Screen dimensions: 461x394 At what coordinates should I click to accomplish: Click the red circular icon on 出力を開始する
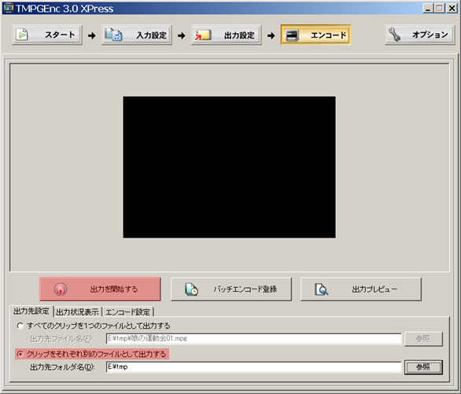61,289
